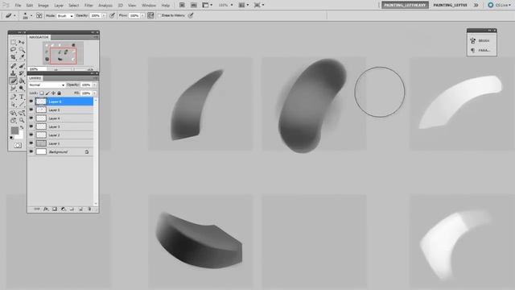This screenshot has height=290, width=515.
Task: Click the Quick Mask mode icon
Action: click(18, 145)
